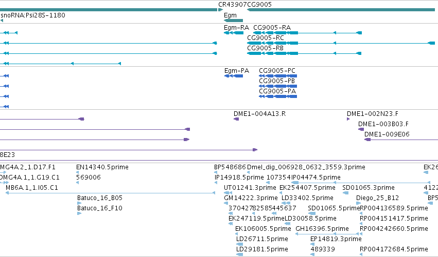The image size is (438, 257).
Task: Select the CG9005-PB label
Action: point(277,81)
